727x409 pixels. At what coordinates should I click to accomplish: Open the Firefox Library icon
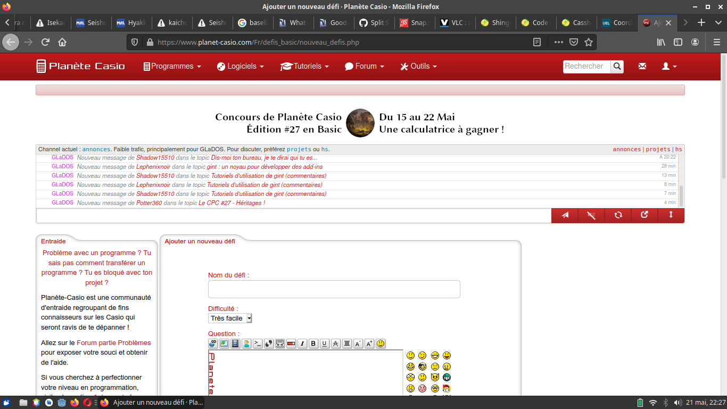pyautogui.click(x=661, y=42)
